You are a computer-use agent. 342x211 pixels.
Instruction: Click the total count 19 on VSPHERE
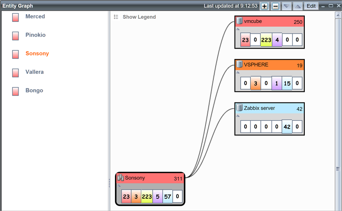300,65
